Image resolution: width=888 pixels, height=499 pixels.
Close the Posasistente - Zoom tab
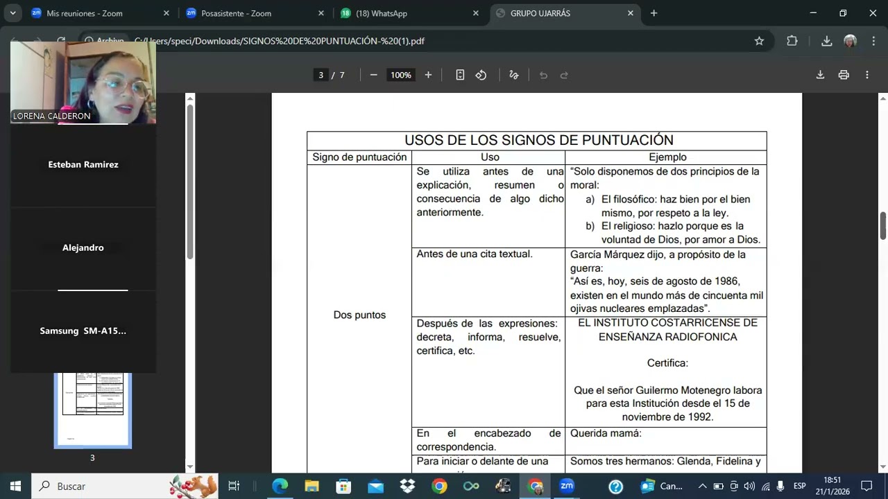pos(321,13)
